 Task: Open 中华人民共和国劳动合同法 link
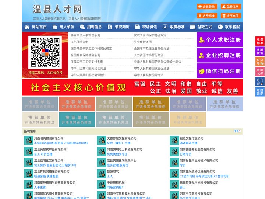(88, 69)
